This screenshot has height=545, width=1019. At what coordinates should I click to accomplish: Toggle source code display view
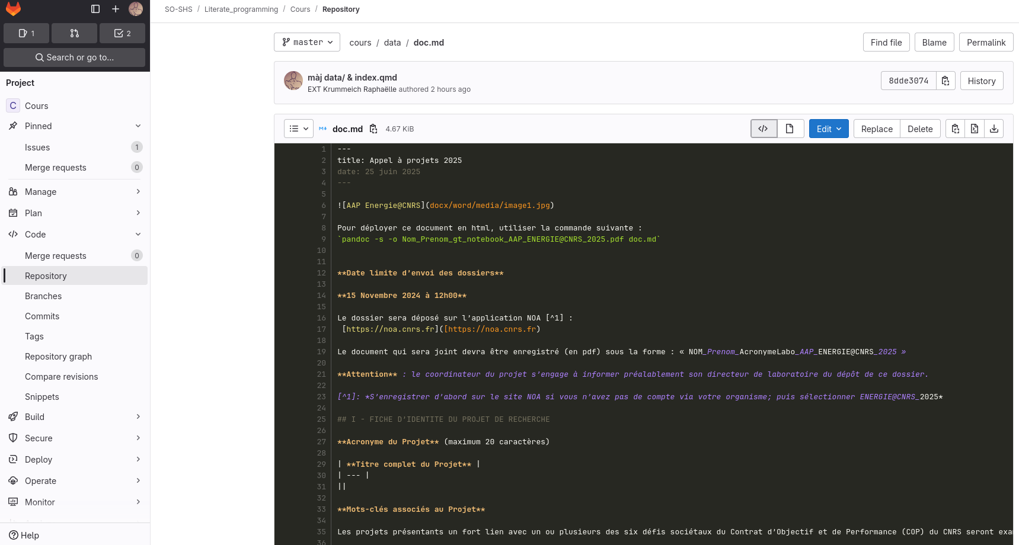coord(764,129)
